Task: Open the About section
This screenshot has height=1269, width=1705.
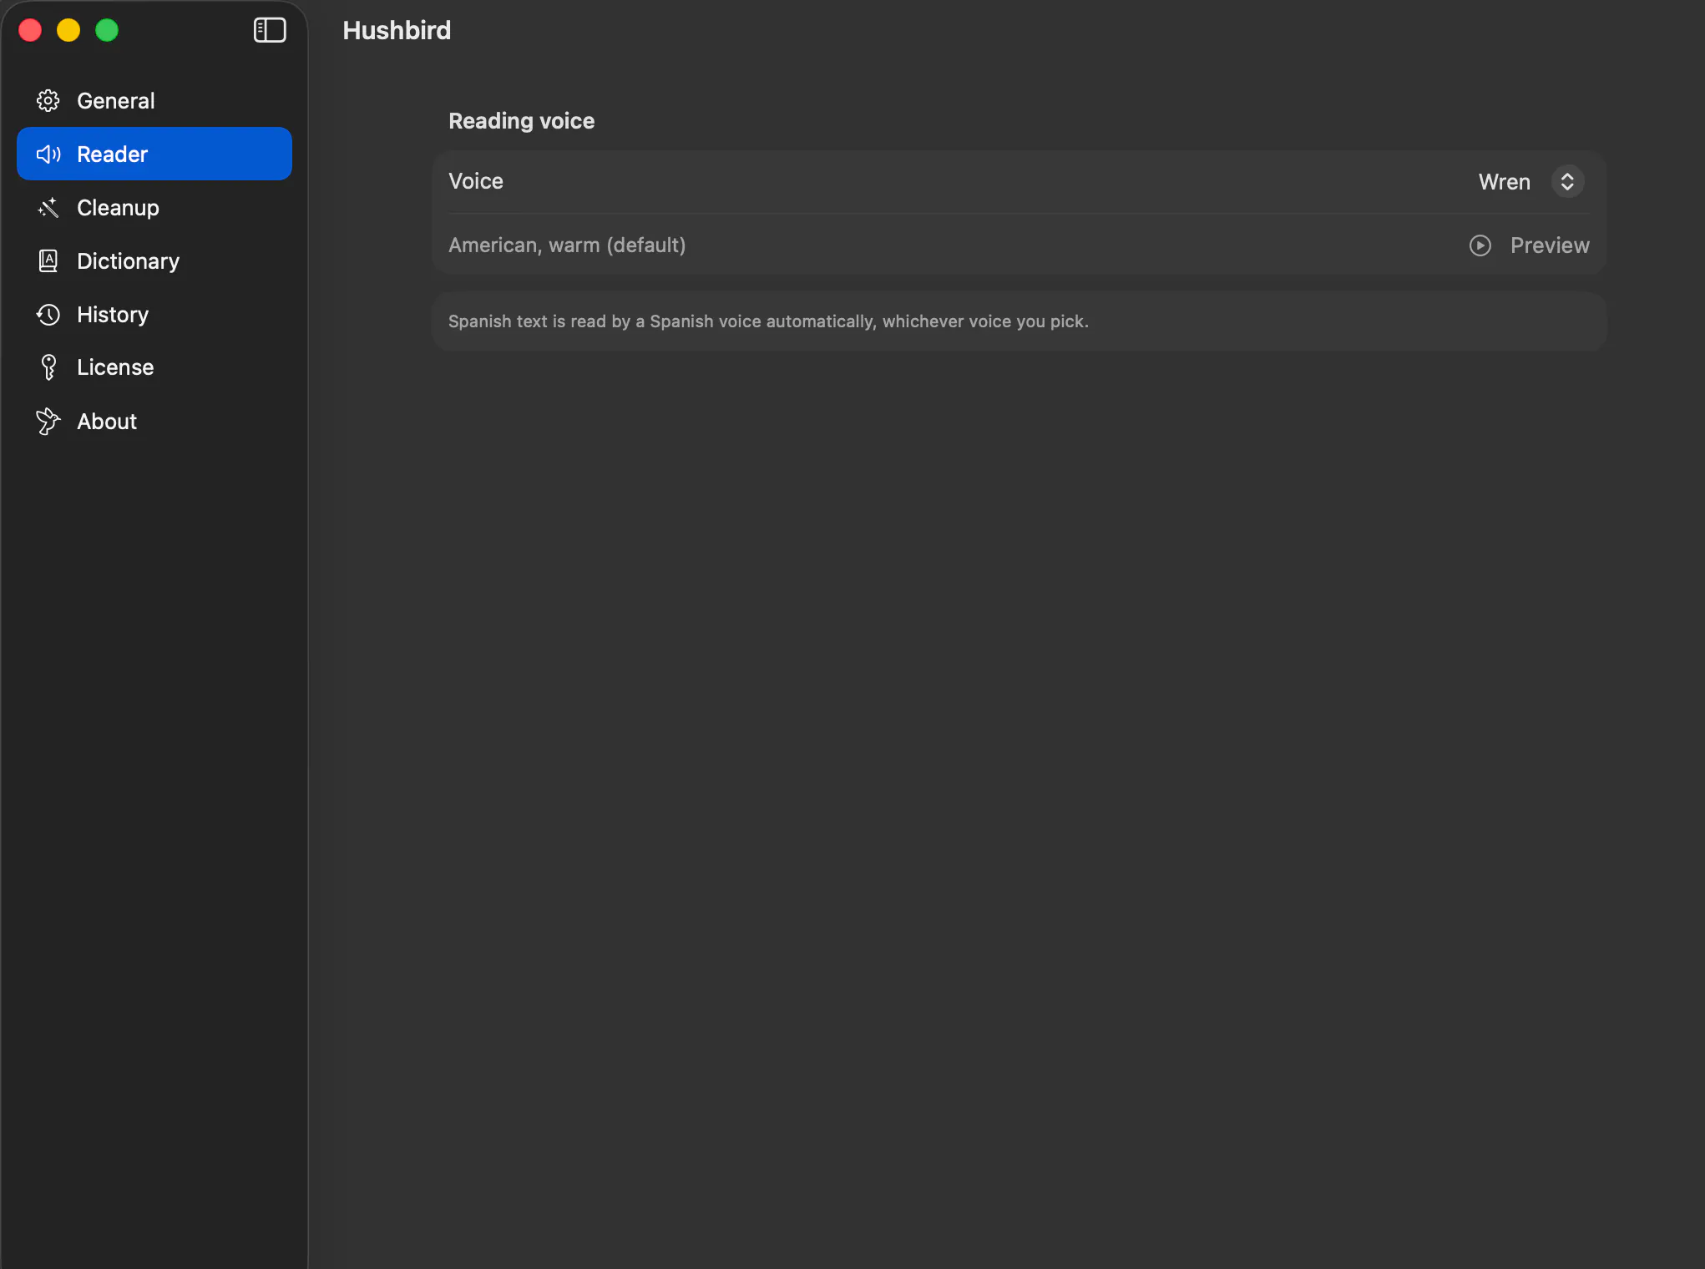Action: point(154,422)
